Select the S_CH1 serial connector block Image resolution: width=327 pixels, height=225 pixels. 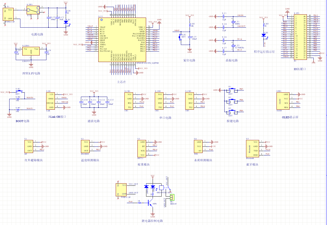pos(129,101)
